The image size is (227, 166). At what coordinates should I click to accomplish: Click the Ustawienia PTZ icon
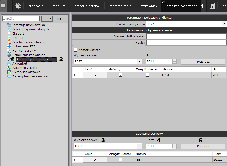tap(9, 46)
